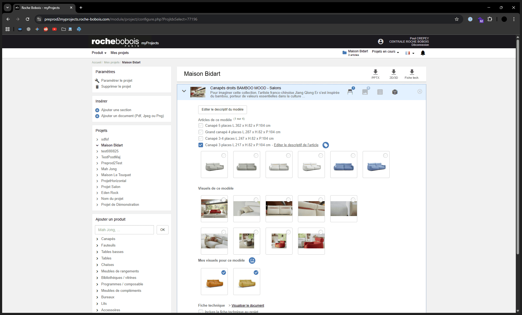The height and width of the screenshot is (315, 522).
Task: Uncheck Canapé 3 places L.217 checkbox
Action: point(201,145)
